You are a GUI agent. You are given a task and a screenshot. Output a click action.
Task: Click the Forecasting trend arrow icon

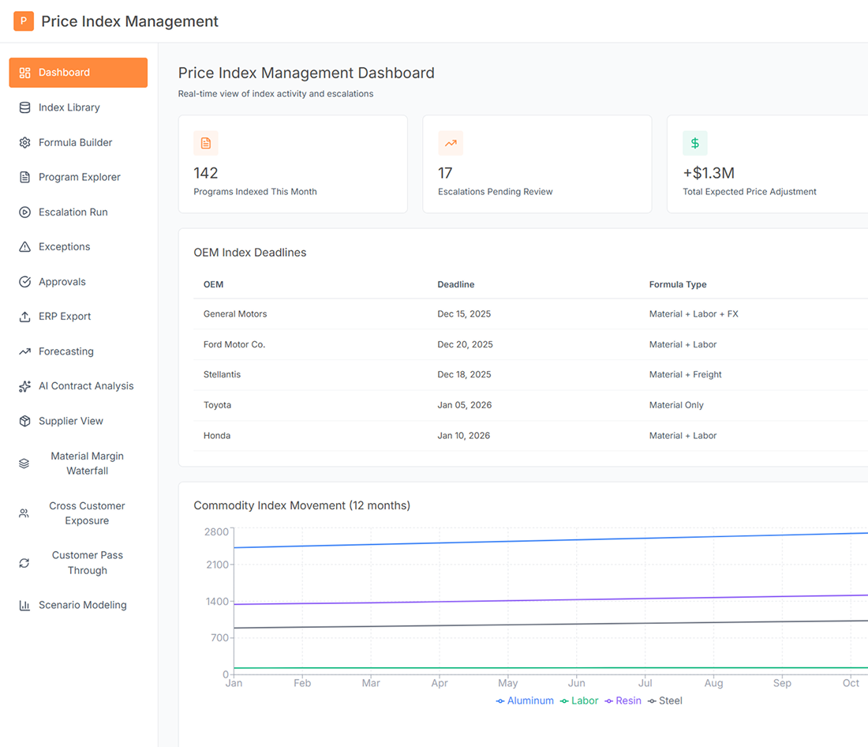pyautogui.click(x=25, y=351)
